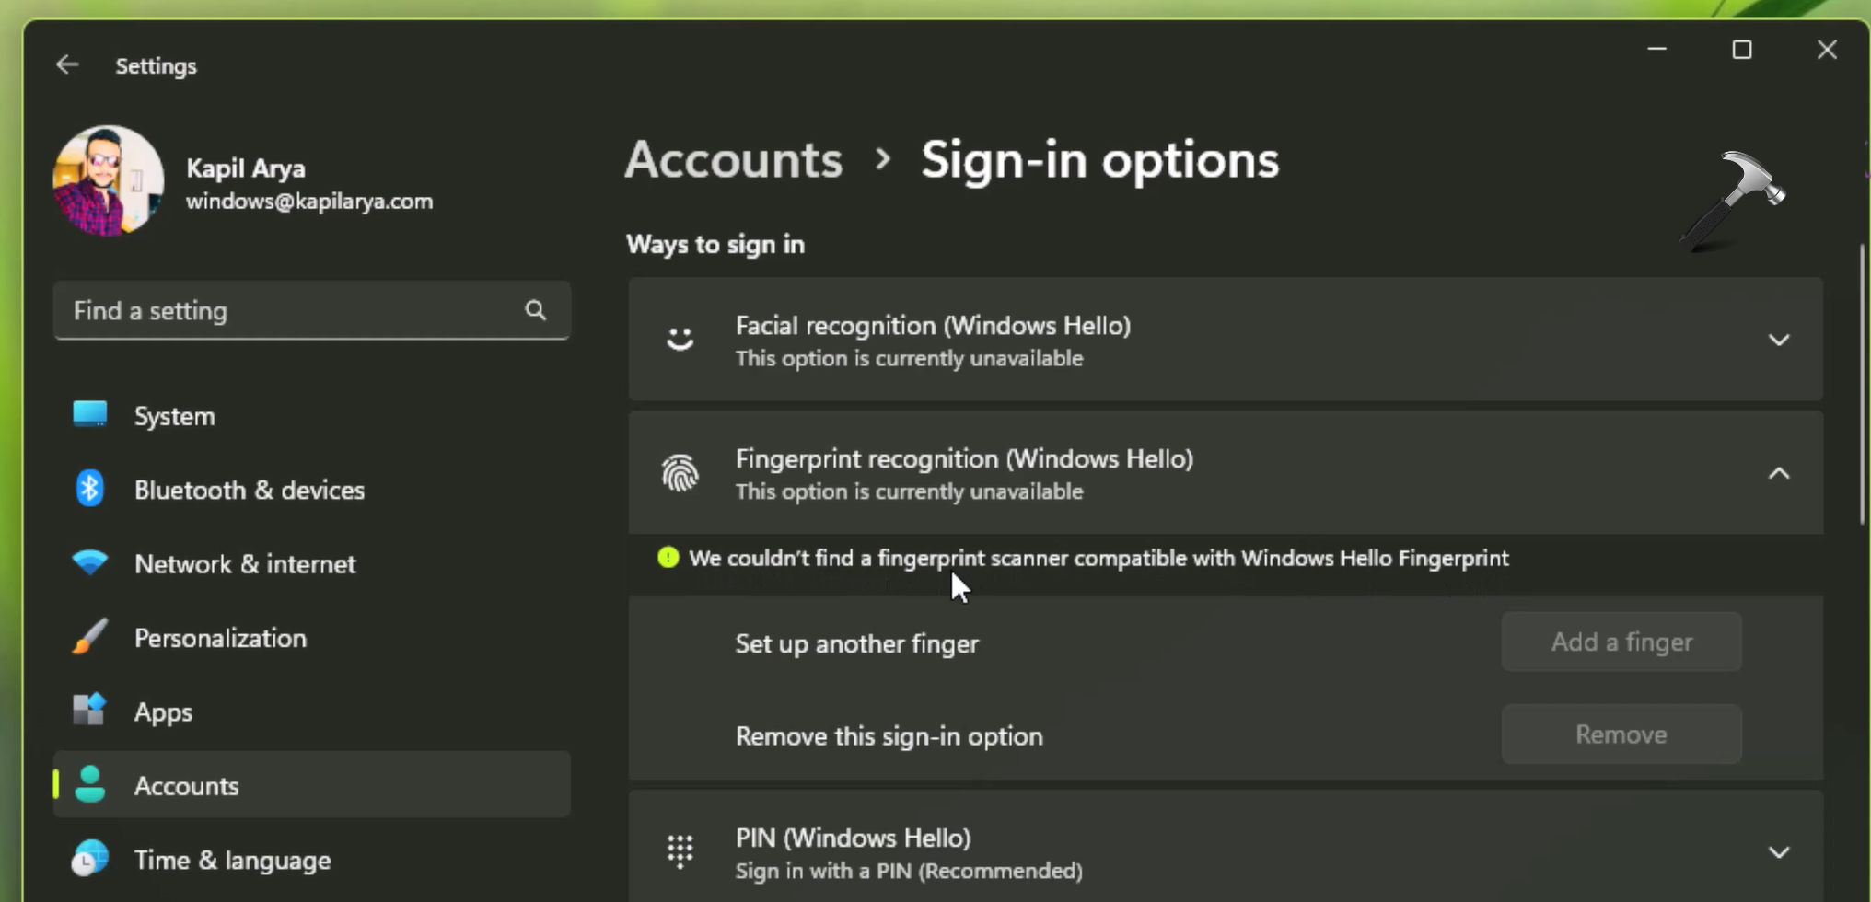Click the Ways to sign in heading

tap(715, 244)
